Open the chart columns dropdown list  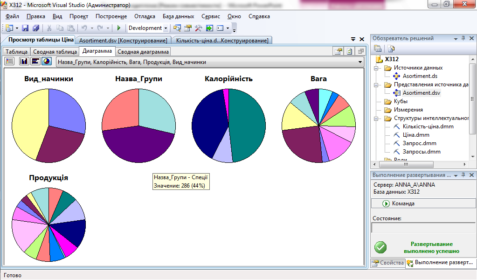point(360,62)
